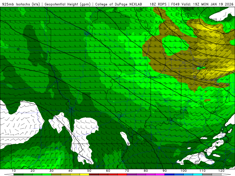235x176 pixels.
Task: Click the "925mb Isotachs (kts)" title text
Action: point(21,4)
